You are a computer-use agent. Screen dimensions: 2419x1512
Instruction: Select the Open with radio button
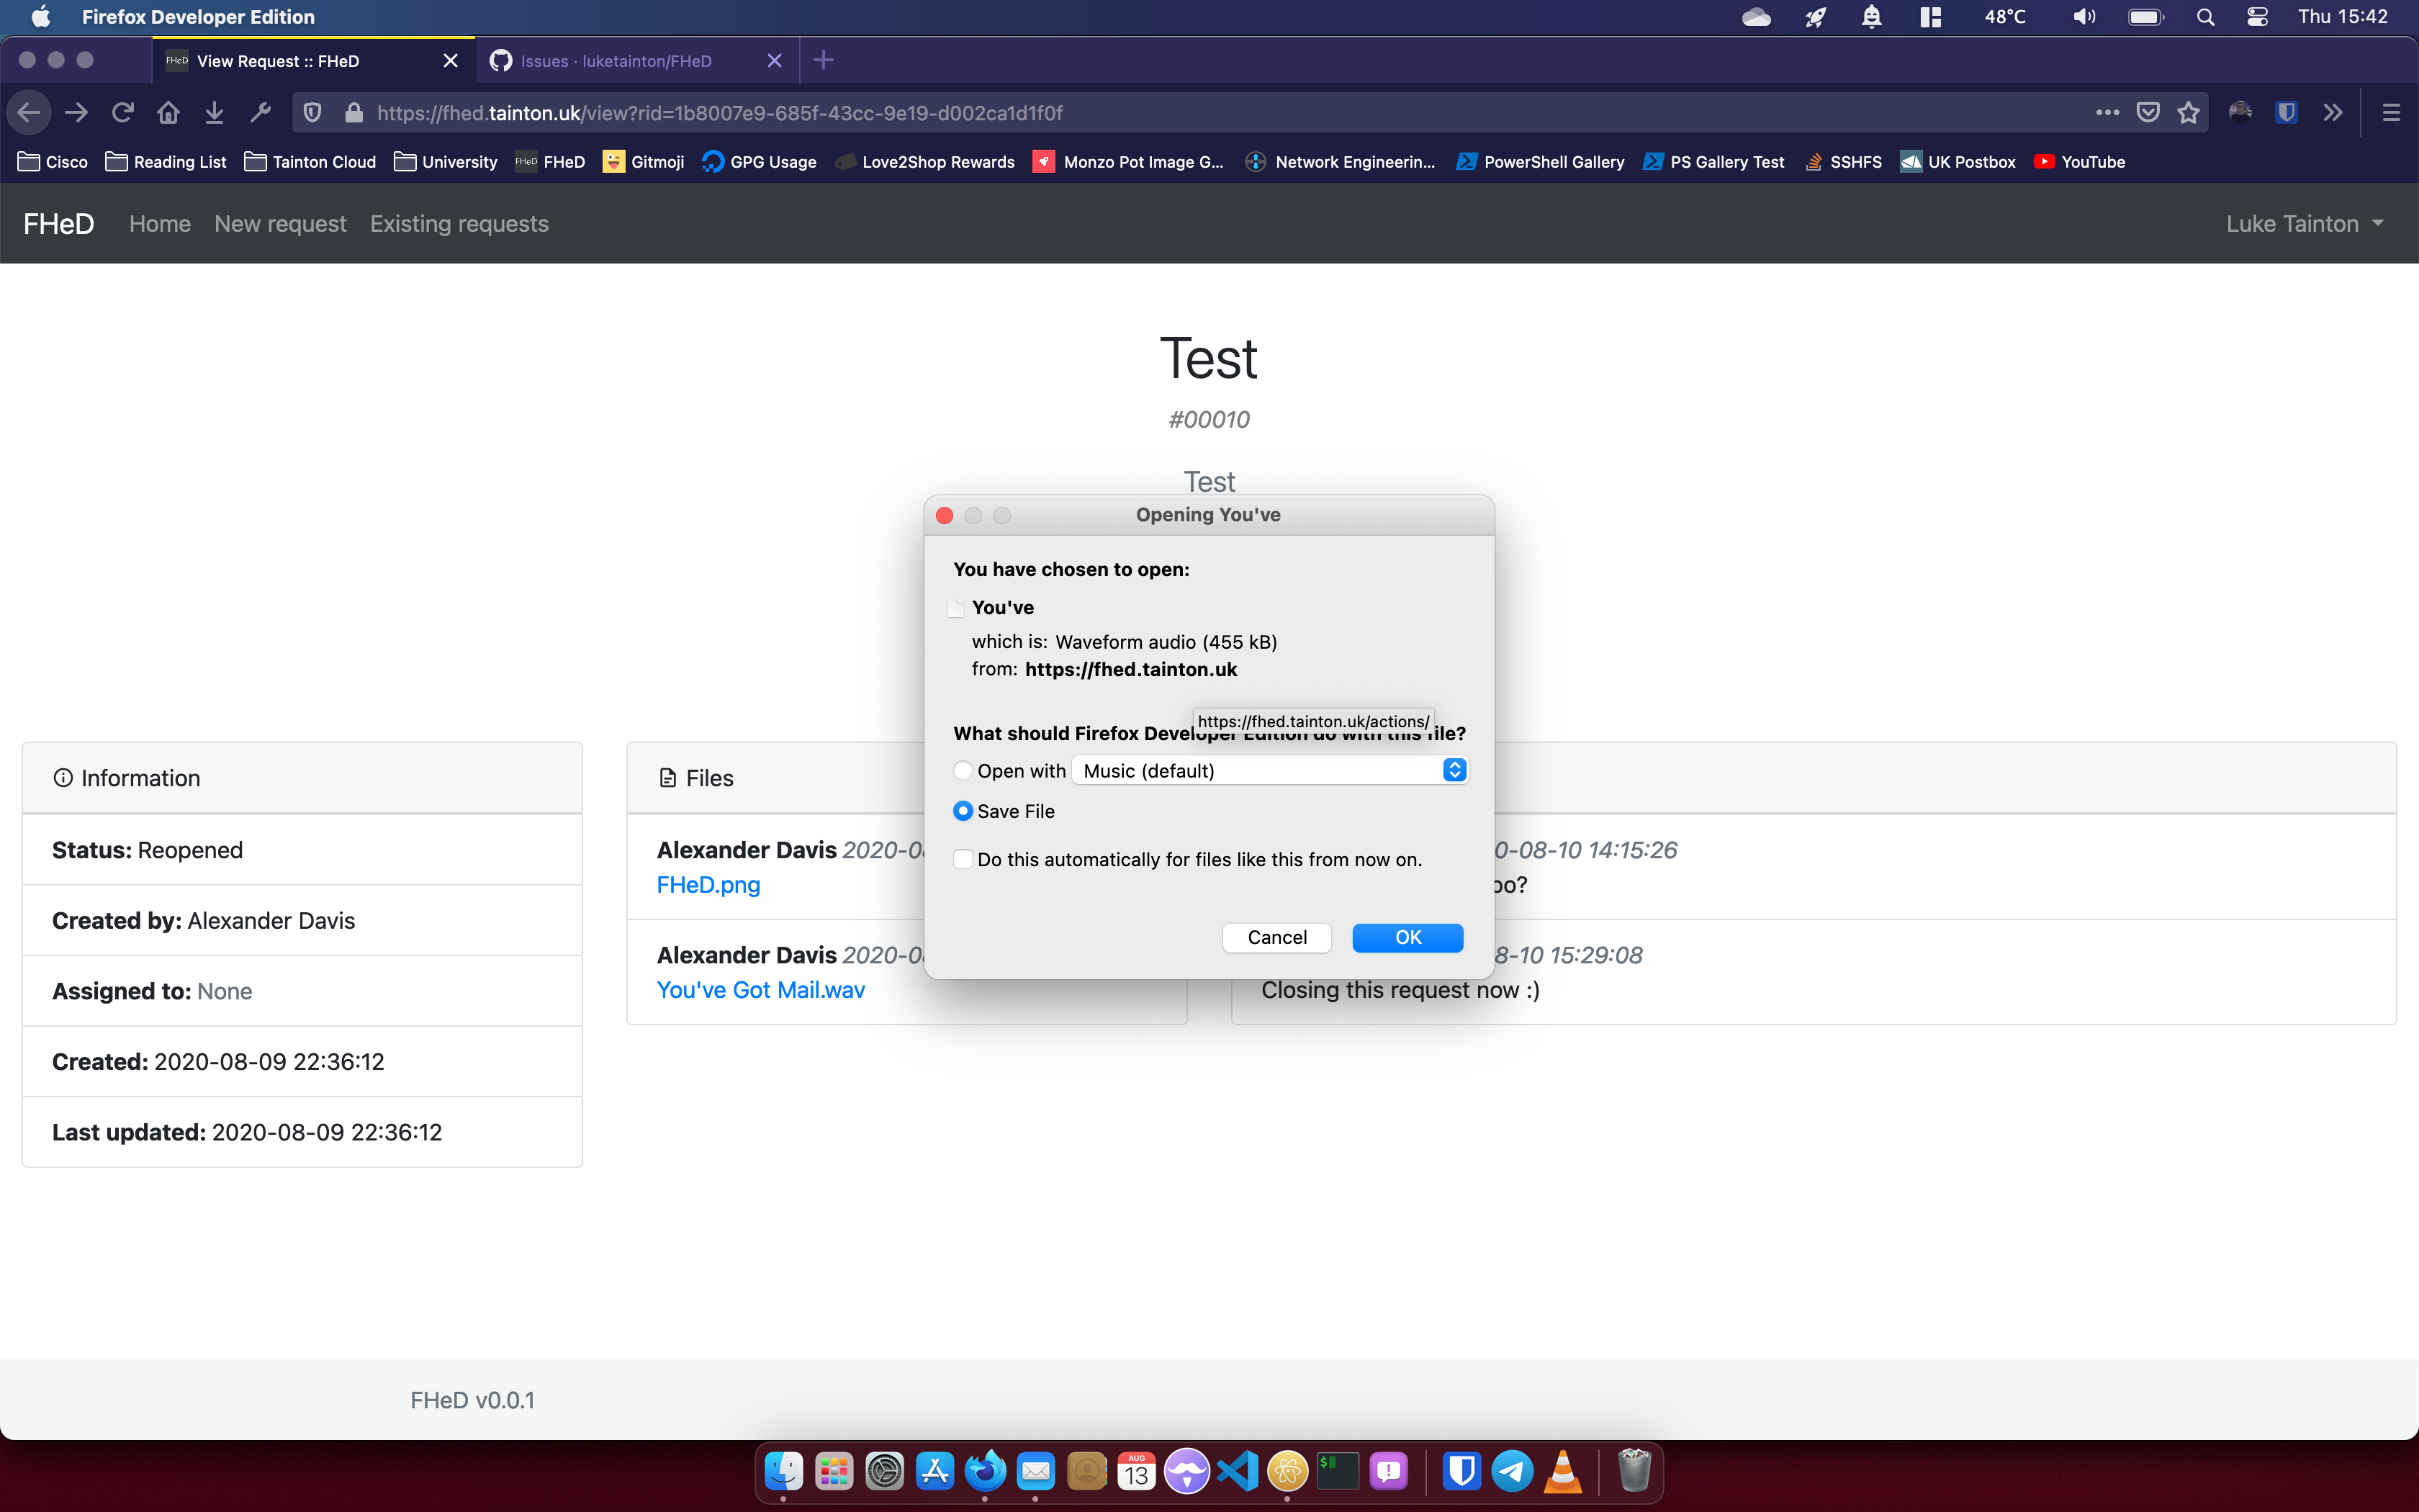click(963, 770)
